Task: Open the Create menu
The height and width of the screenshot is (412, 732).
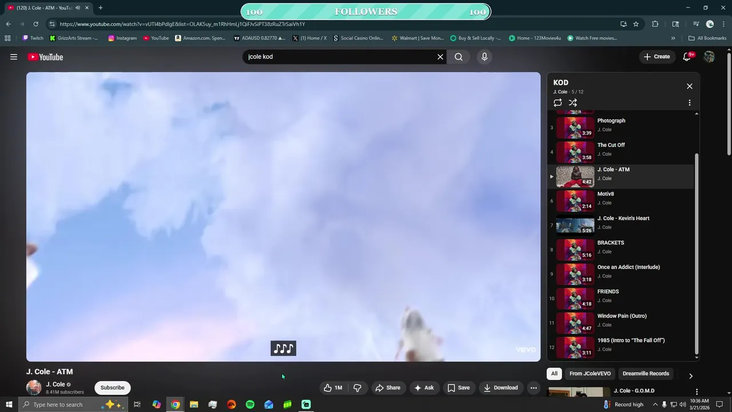Action: point(657,57)
